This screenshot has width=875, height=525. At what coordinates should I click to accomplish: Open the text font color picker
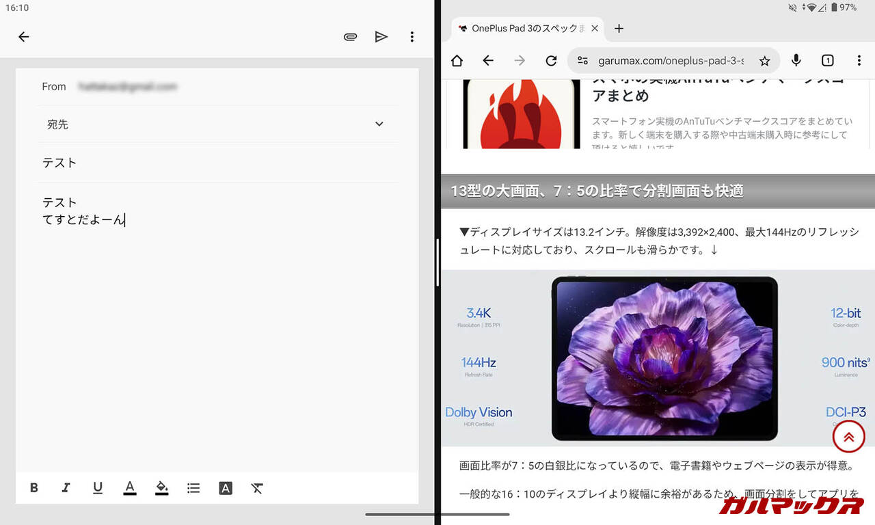(130, 488)
